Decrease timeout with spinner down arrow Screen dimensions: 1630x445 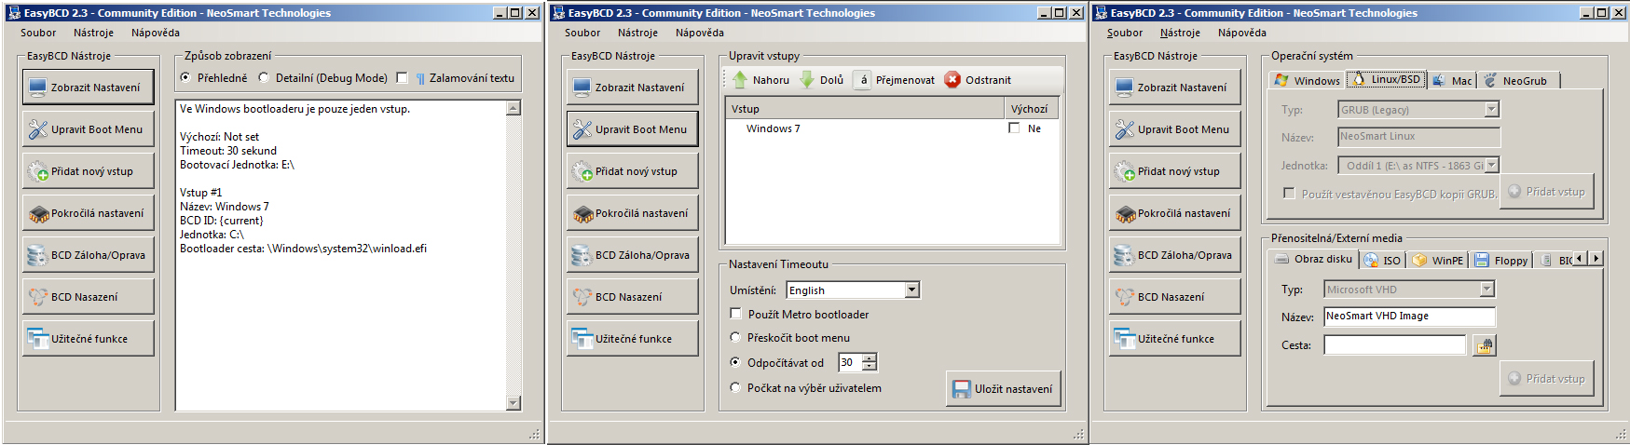point(870,367)
